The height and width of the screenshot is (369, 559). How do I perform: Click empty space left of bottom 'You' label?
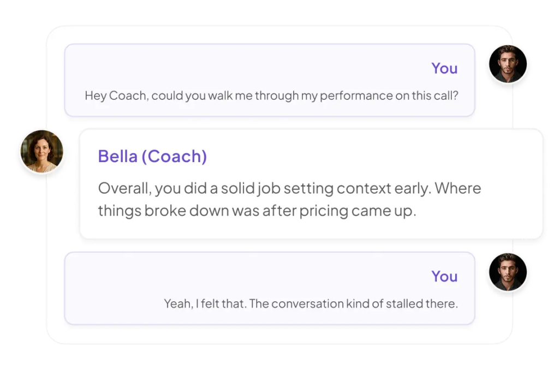[x=249, y=276]
